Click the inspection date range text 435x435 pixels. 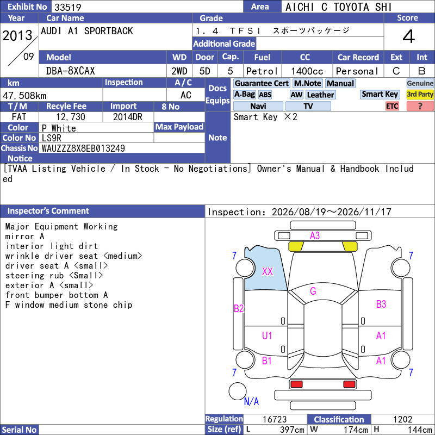[x=300, y=212]
